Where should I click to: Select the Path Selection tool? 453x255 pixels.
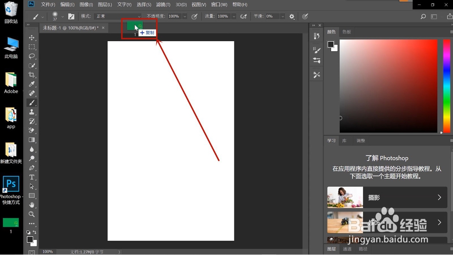pyautogui.click(x=32, y=186)
